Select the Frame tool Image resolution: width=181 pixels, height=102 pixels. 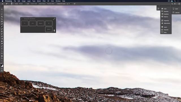pos(2,22)
